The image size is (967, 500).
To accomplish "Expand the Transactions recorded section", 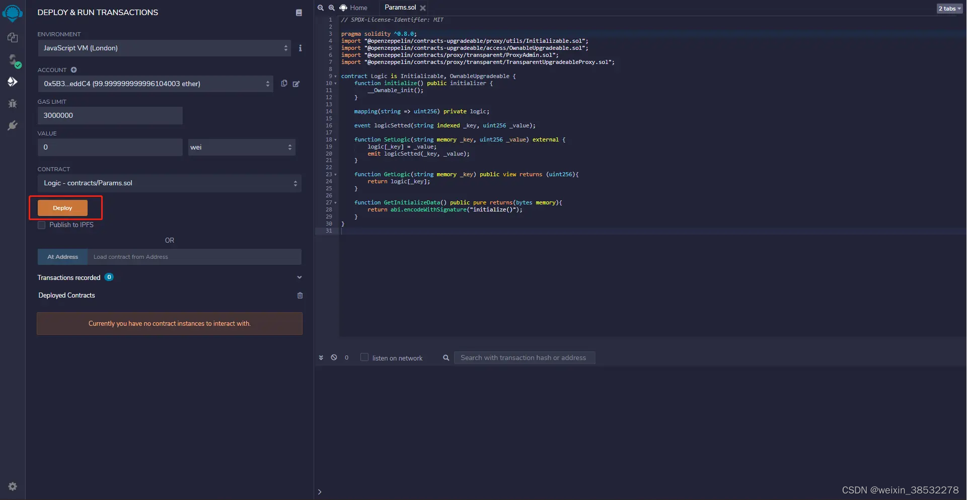I will [x=300, y=277].
